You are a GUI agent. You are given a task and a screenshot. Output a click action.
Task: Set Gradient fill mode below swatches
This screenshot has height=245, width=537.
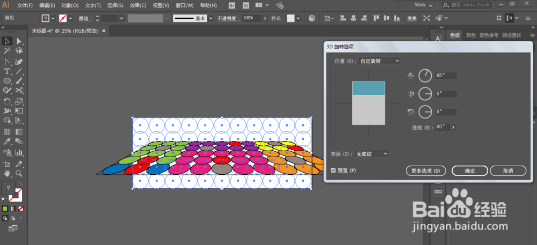(x=13, y=209)
